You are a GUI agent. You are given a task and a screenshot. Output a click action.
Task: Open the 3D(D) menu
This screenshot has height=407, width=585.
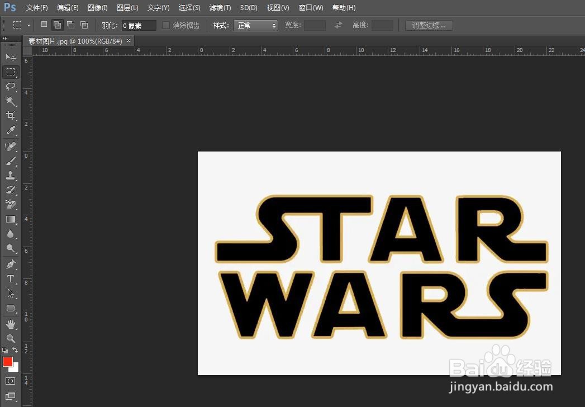(x=249, y=7)
